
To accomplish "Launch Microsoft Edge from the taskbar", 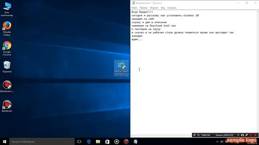I will click(89, 141).
